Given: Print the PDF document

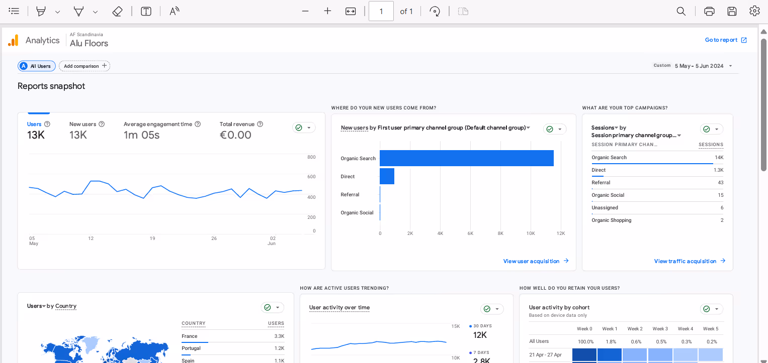Looking at the screenshot, I should [x=709, y=11].
